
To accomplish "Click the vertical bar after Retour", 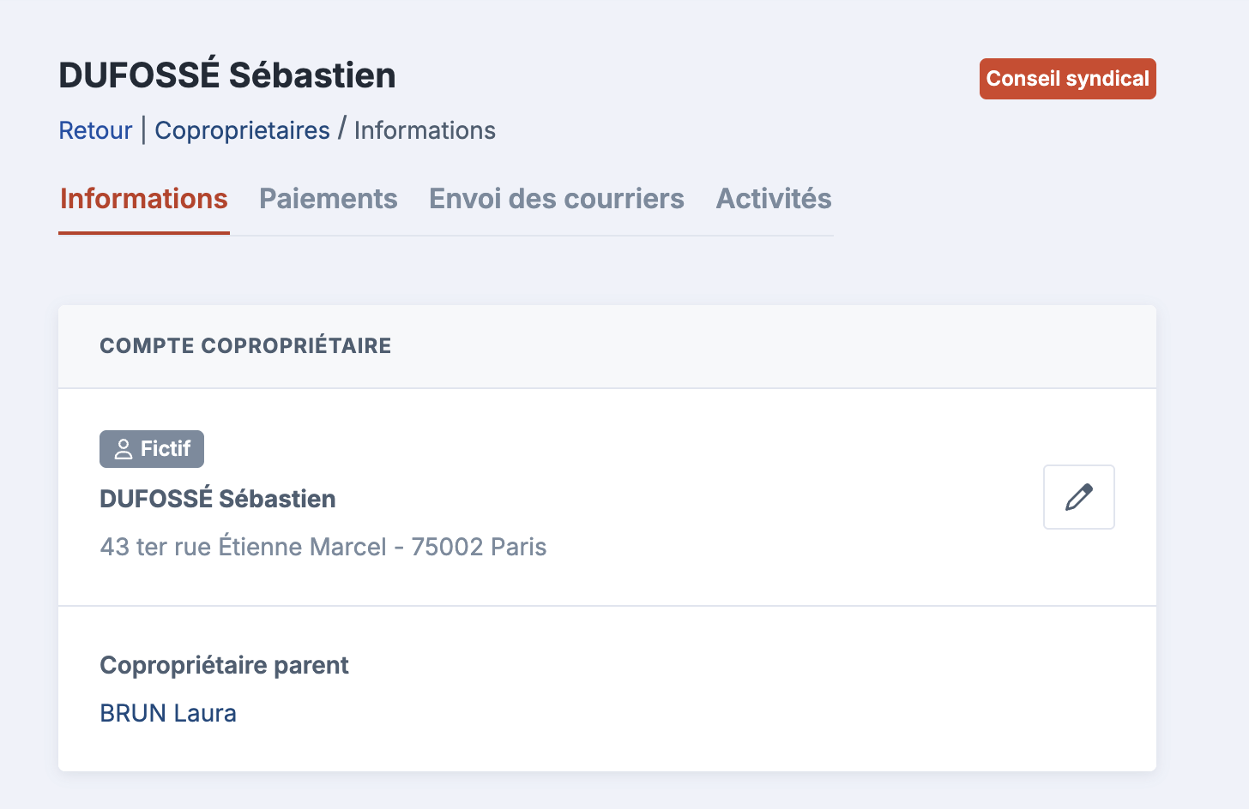I will coord(144,130).
